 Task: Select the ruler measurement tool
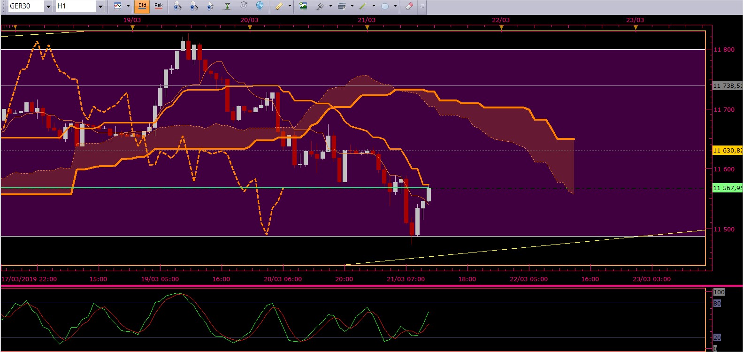click(x=279, y=6)
